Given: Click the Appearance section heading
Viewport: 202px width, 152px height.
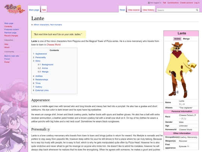Looking at the screenshot, I should point(40,100).
